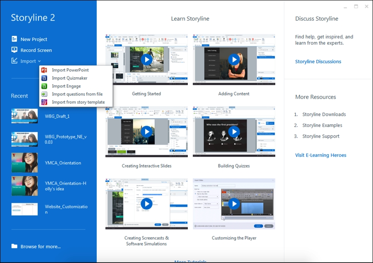Select WBG_Draft_1 recent project name
This screenshot has width=373, height=263.
click(x=57, y=116)
